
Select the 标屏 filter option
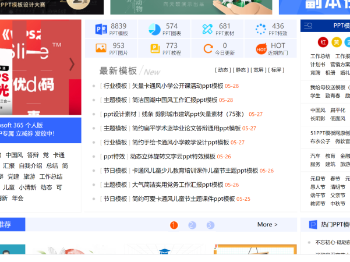(x=276, y=70)
